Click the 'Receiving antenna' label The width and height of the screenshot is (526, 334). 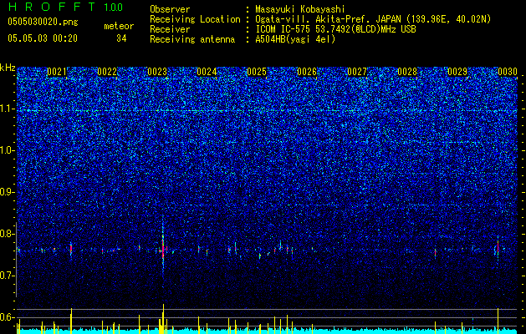[x=192, y=39]
